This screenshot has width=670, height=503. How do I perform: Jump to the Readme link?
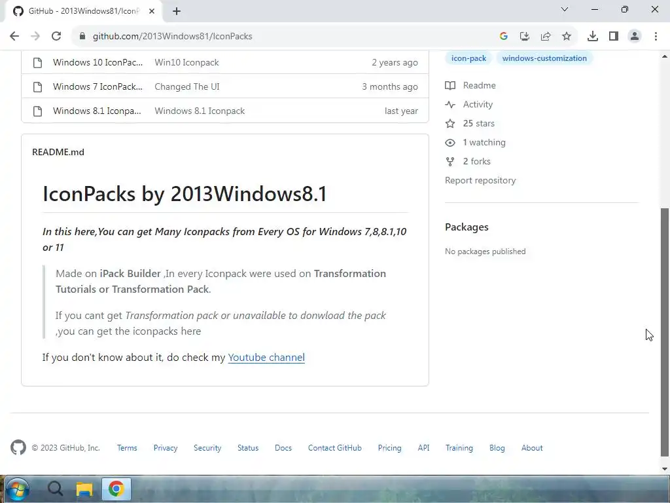click(x=480, y=86)
